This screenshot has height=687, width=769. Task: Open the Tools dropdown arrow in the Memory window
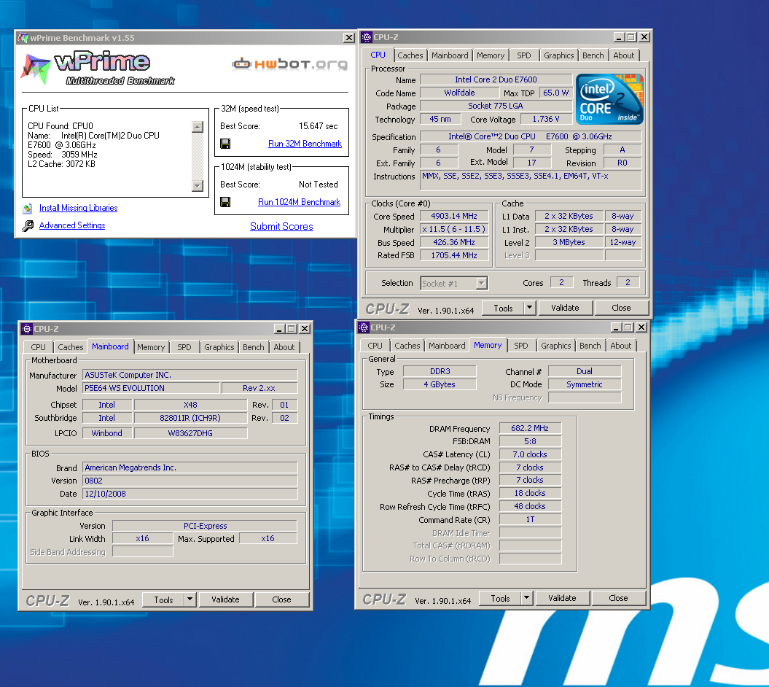(x=526, y=598)
